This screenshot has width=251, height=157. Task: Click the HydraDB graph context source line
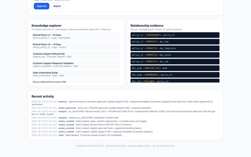pyautogui.click(x=156, y=30)
